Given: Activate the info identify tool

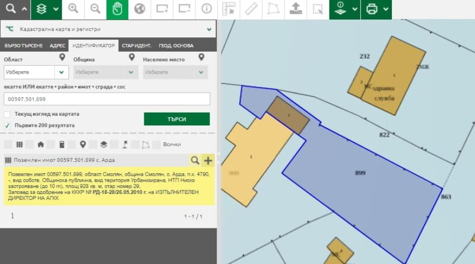Looking at the screenshot, I should click(x=207, y=9).
